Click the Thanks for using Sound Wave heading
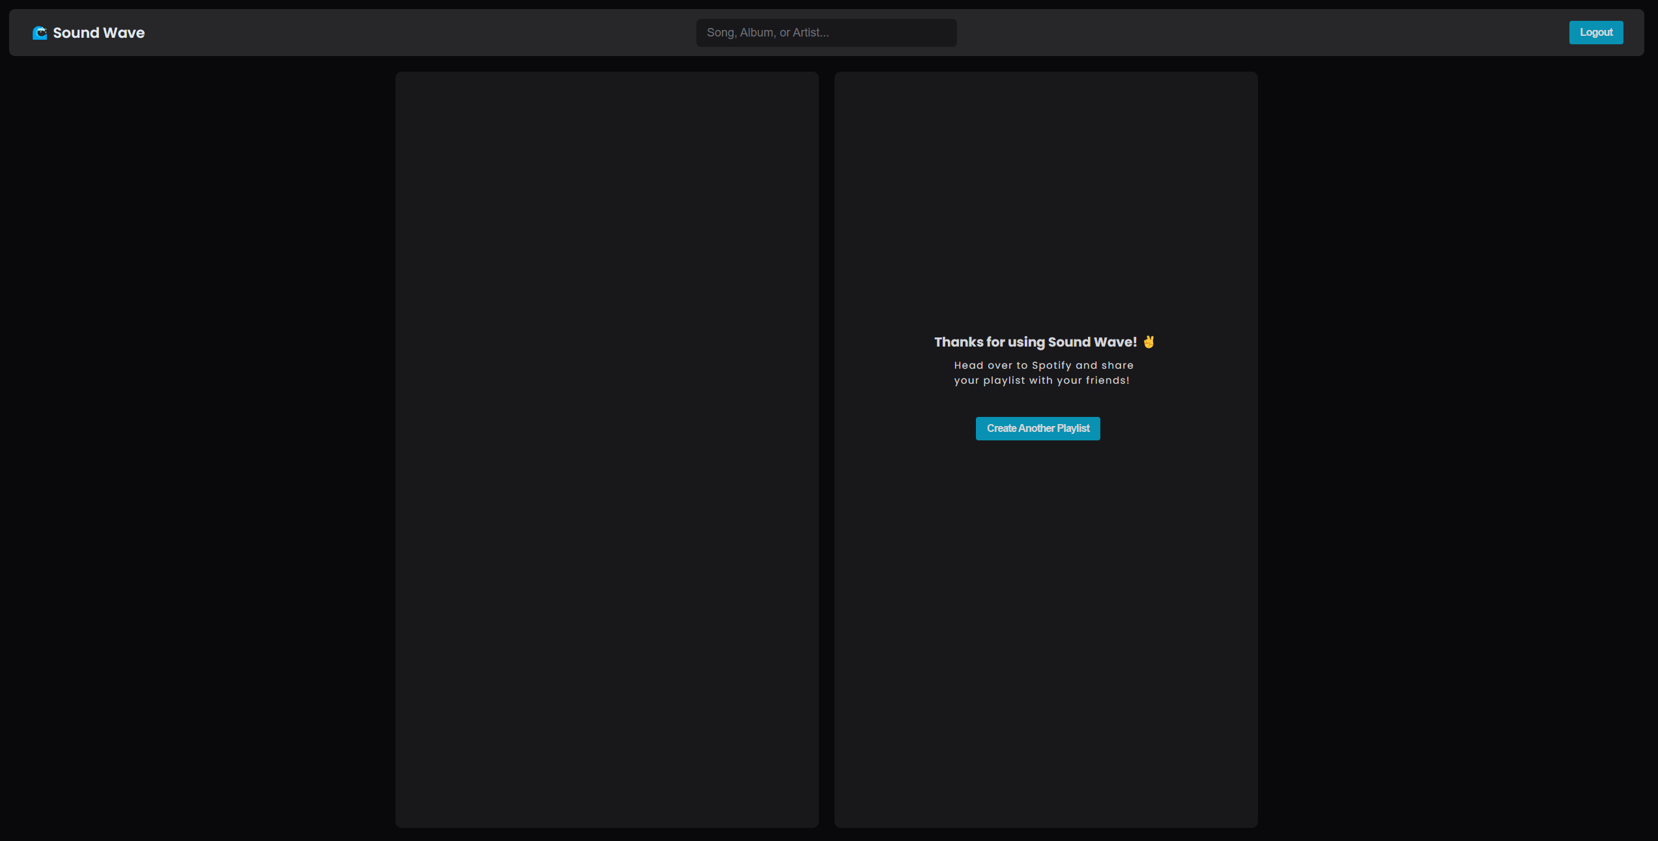This screenshot has width=1658, height=841. click(x=1035, y=342)
